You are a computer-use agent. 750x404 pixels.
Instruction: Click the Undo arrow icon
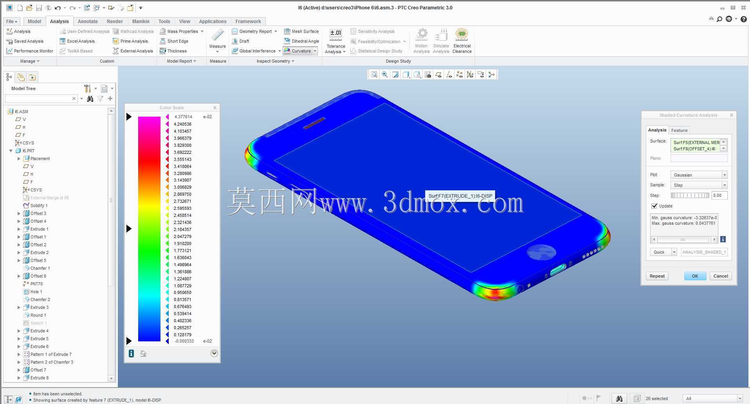pos(58,8)
